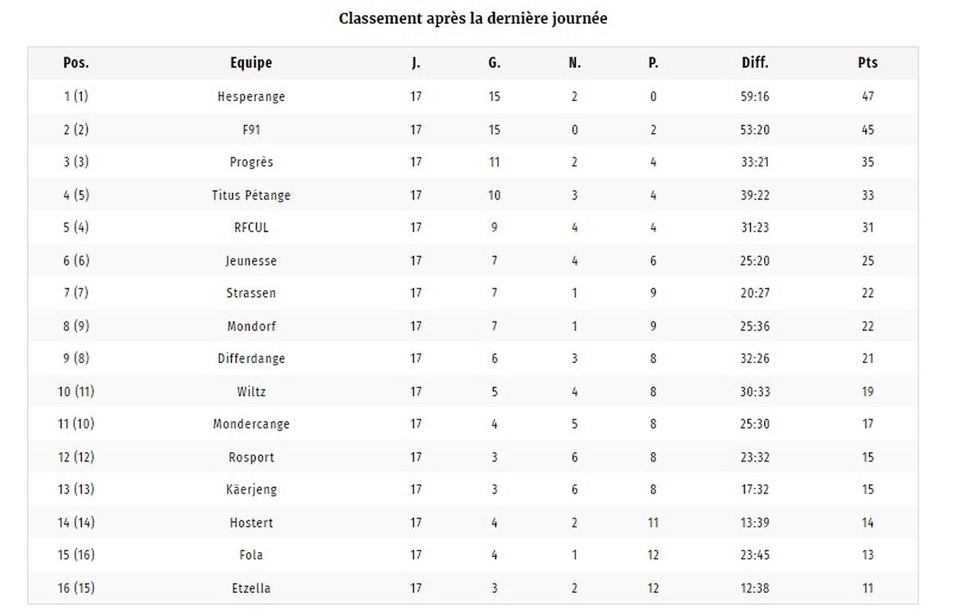Click the Equipe column header
Screen dimensions: 956x612
coord(251,63)
